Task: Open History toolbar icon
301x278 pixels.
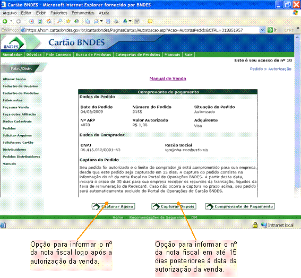Action: tap(76, 21)
